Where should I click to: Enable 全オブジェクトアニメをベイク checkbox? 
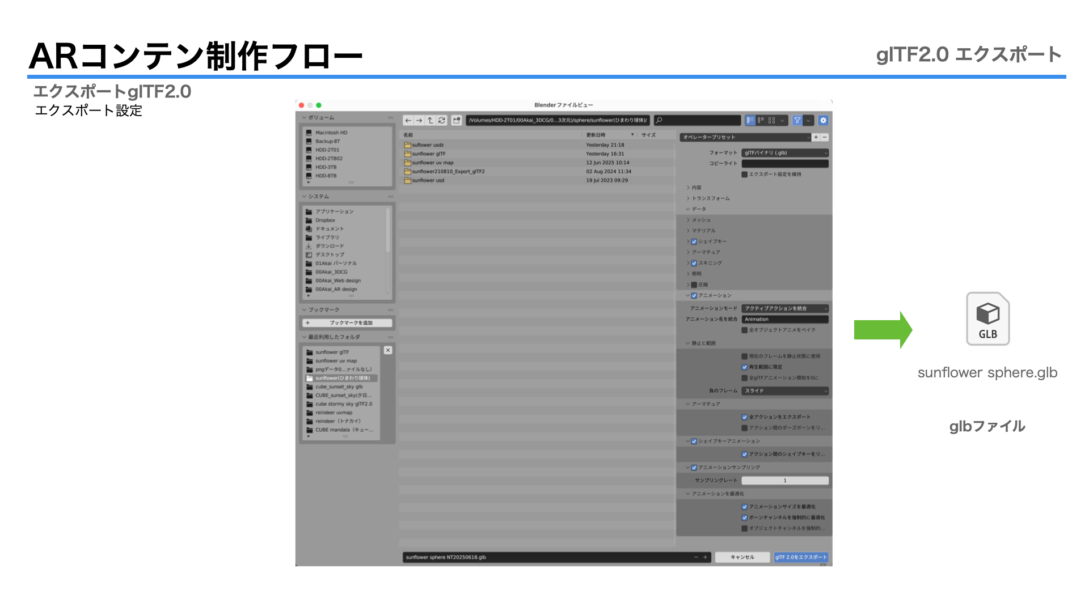745,330
